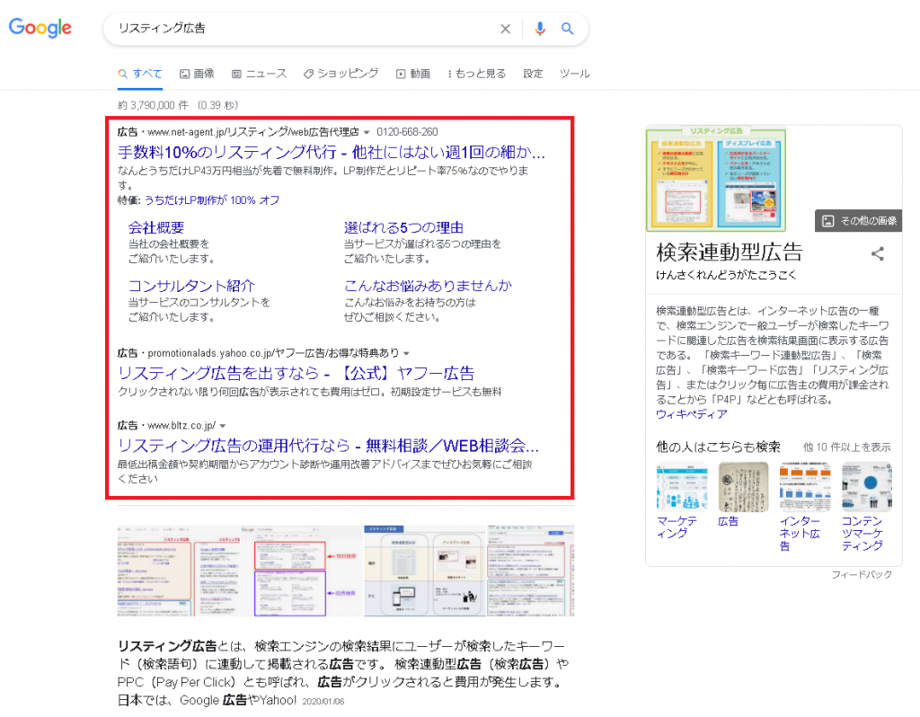Open the image strip thumbnail with device illustrations
The height and width of the screenshot is (717, 920).
425,571
